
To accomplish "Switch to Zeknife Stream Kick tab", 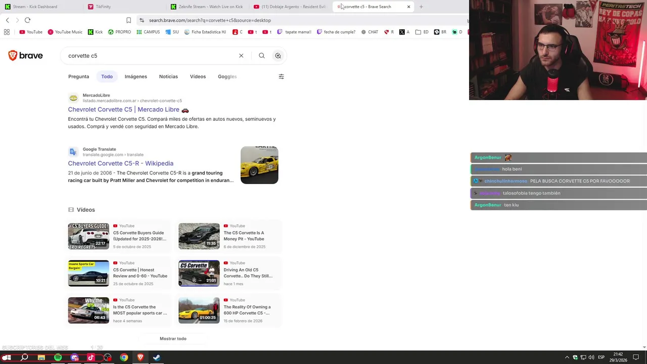I will pyautogui.click(x=207, y=7).
